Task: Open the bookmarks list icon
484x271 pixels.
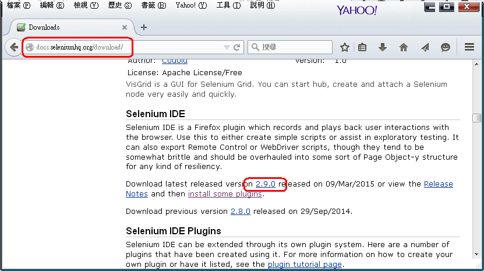Action: 362,47
